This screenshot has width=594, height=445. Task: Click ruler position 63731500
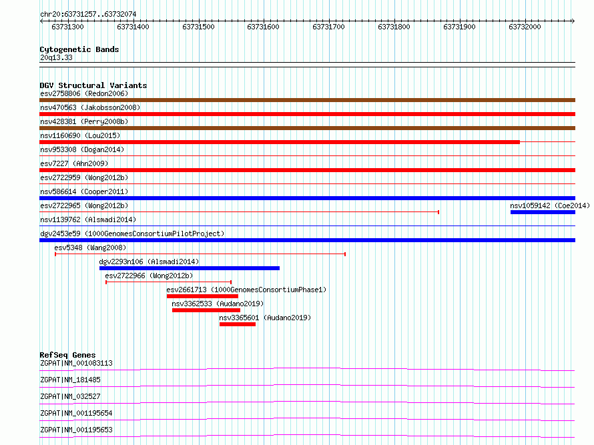pos(198,27)
